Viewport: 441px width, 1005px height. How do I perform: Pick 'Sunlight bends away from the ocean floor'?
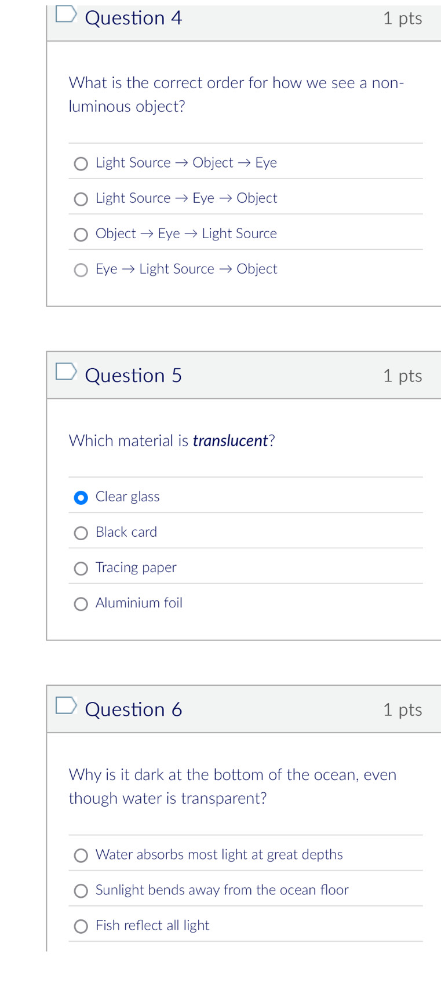81,891
